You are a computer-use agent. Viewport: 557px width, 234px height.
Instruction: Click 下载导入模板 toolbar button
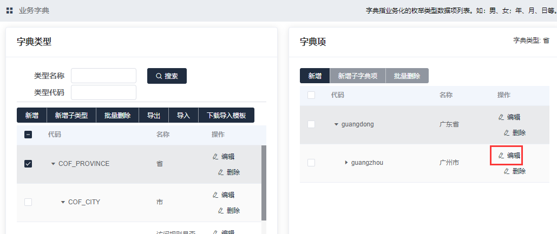[x=226, y=116]
